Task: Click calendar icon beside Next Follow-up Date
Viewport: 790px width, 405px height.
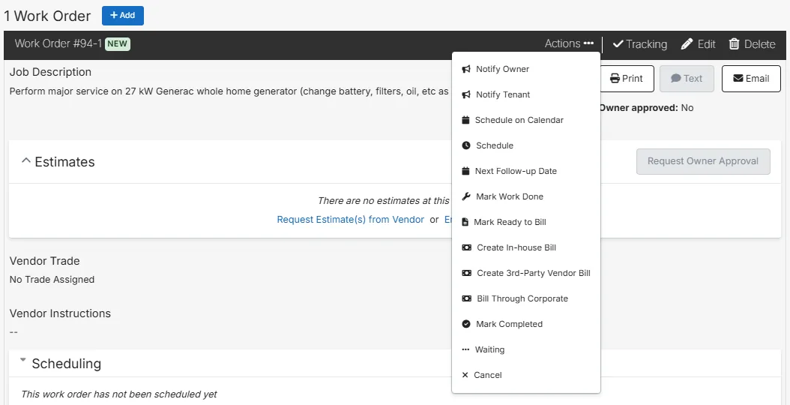Action: click(465, 171)
